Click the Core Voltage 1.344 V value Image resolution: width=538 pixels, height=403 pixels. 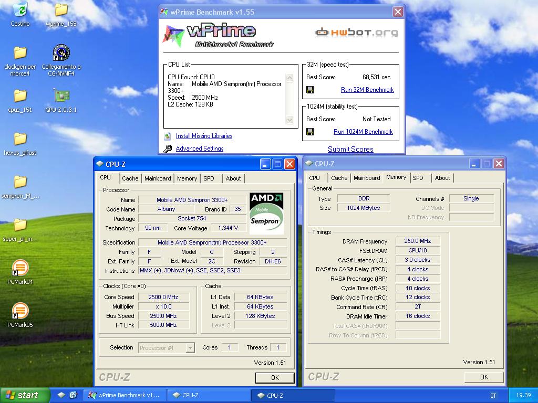(228, 228)
